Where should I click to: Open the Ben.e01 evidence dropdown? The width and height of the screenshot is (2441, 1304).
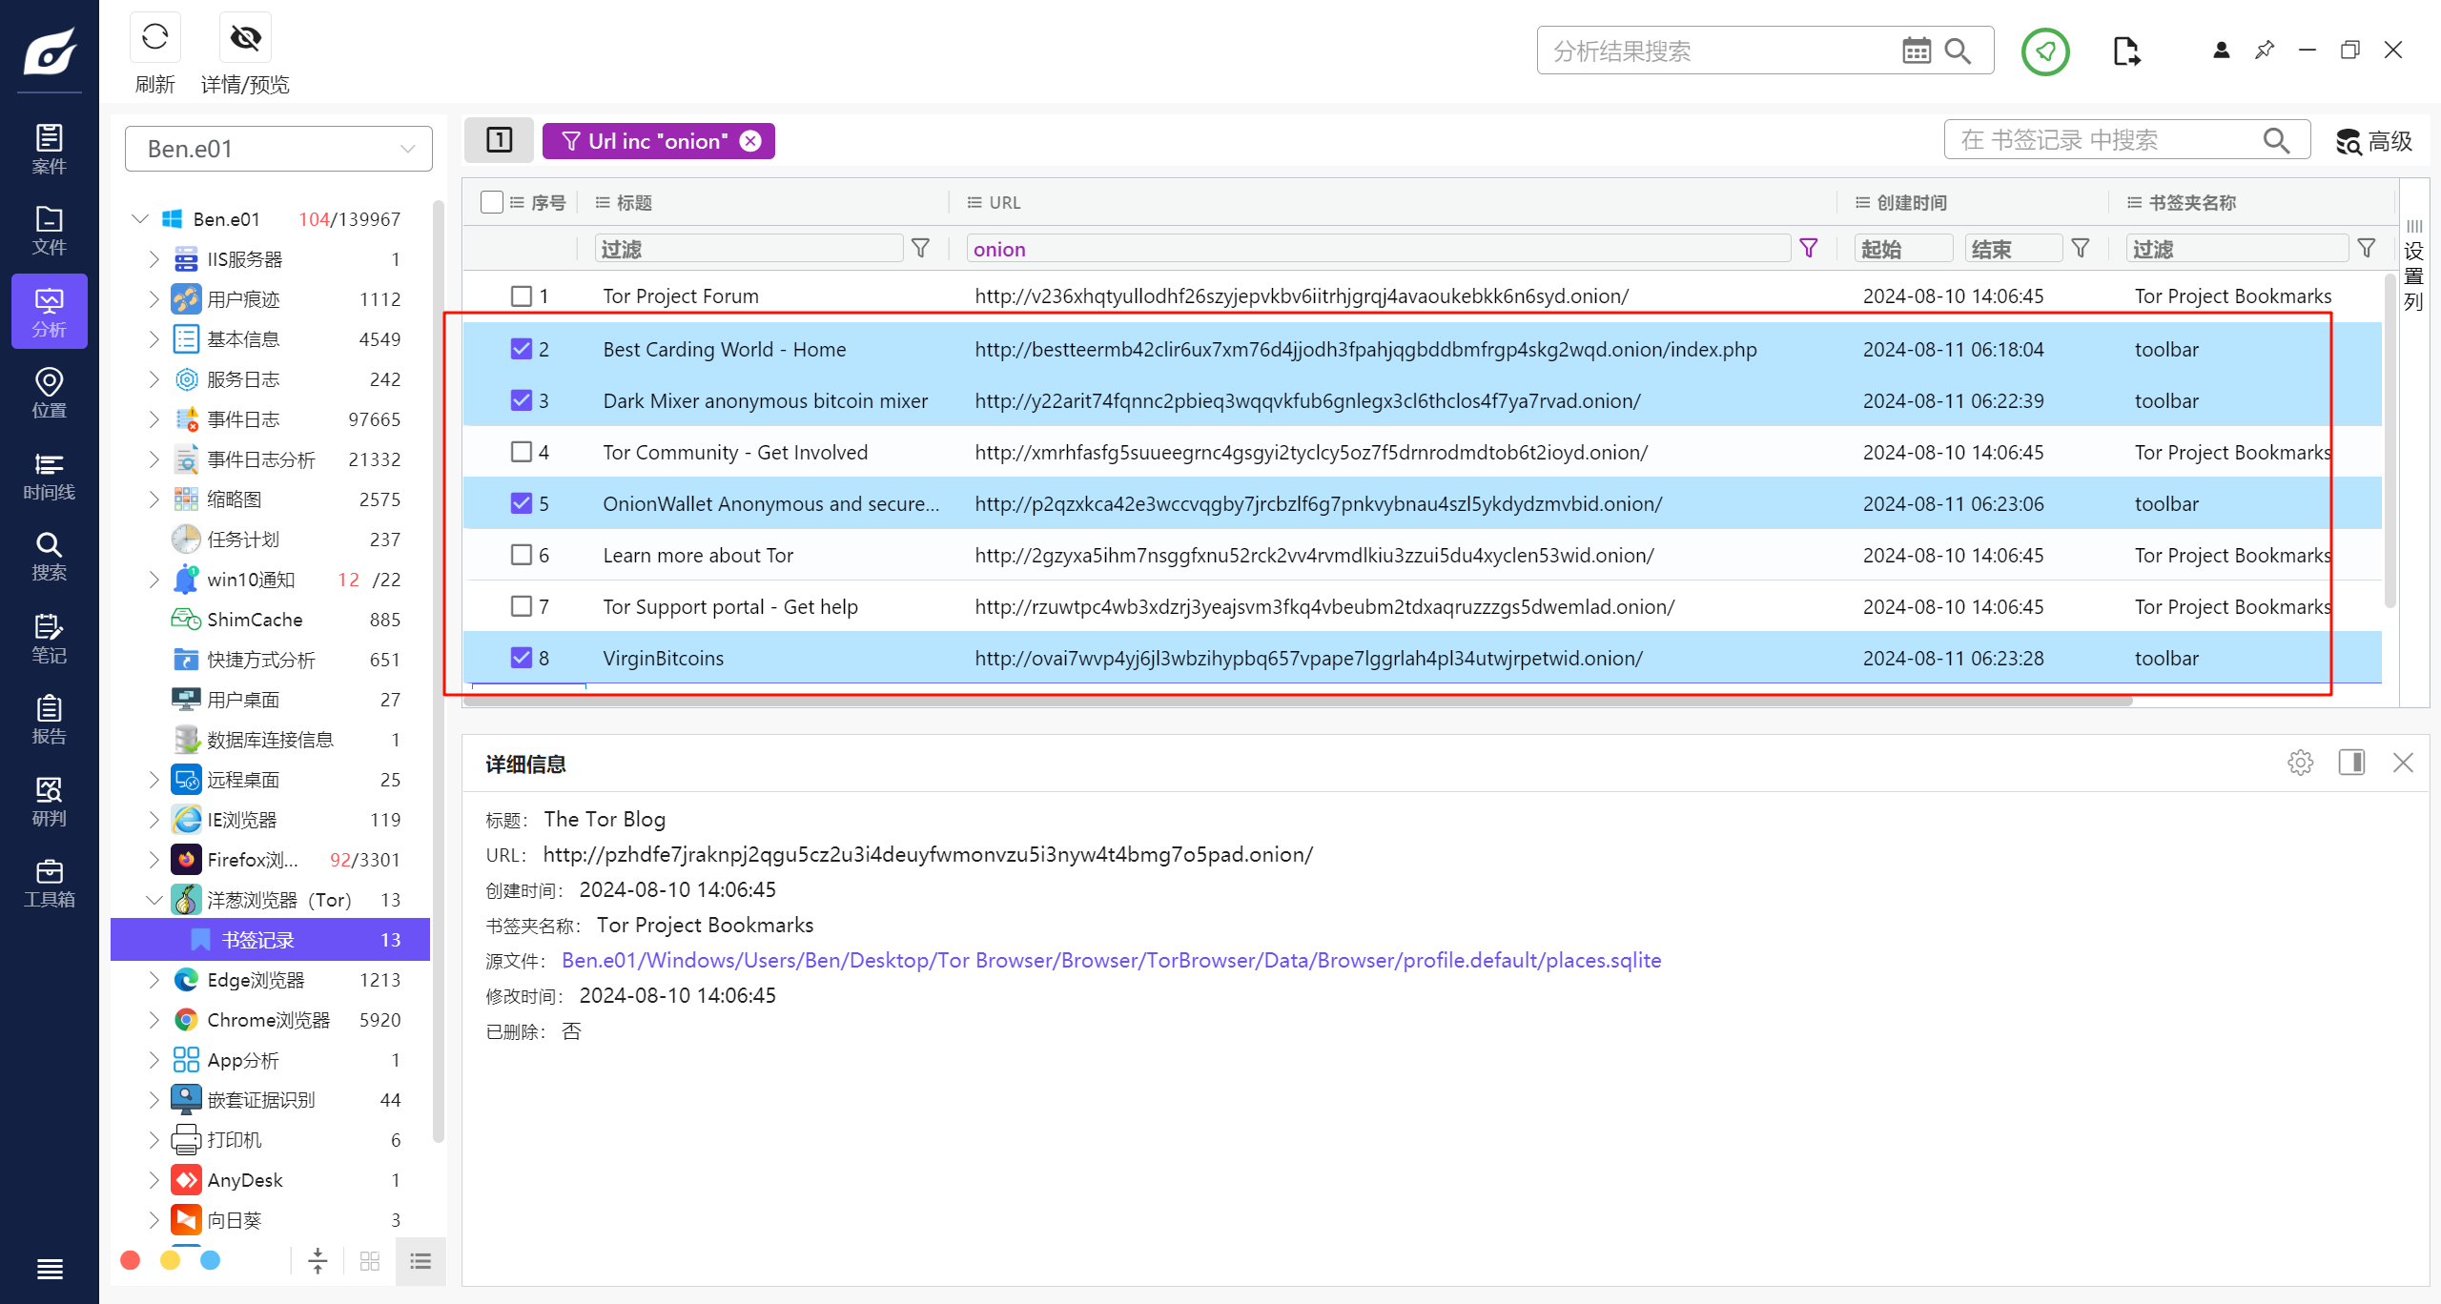278,149
